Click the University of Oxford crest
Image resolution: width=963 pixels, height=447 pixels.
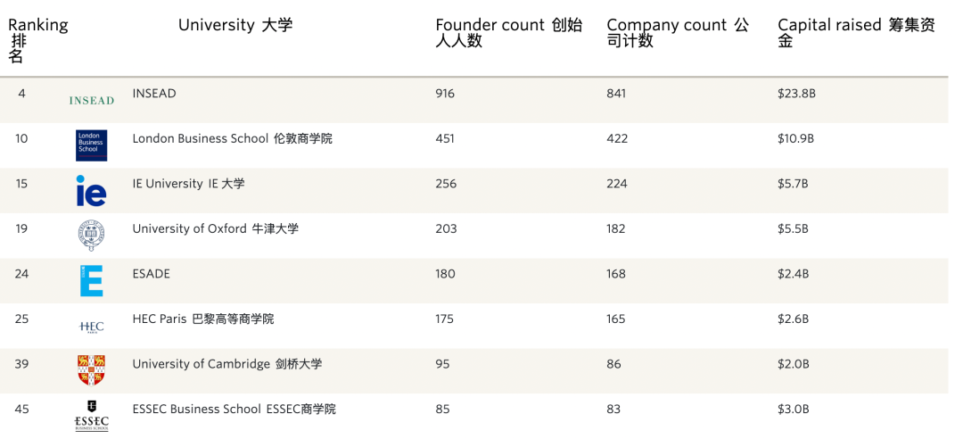point(92,236)
